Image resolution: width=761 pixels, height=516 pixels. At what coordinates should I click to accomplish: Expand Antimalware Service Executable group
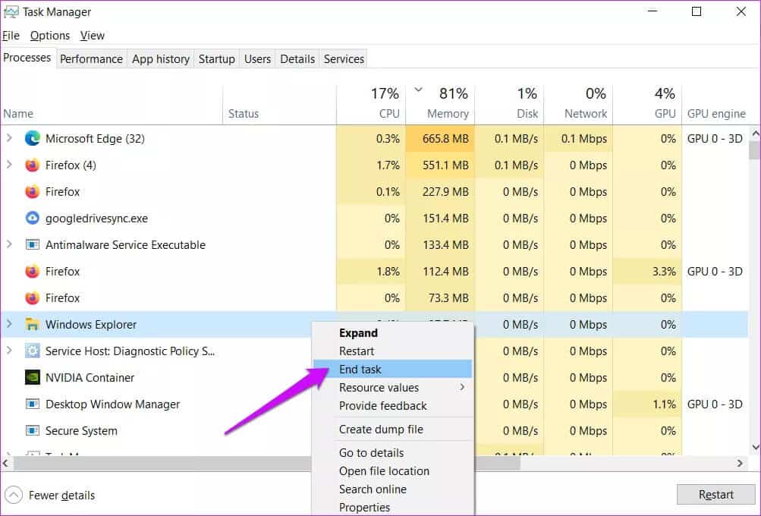9,244
